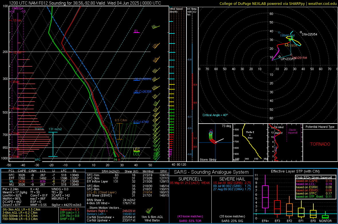This screenshot has height=224, width=338.
Task: Click the green LCL marker label
Action: [136, 154]
